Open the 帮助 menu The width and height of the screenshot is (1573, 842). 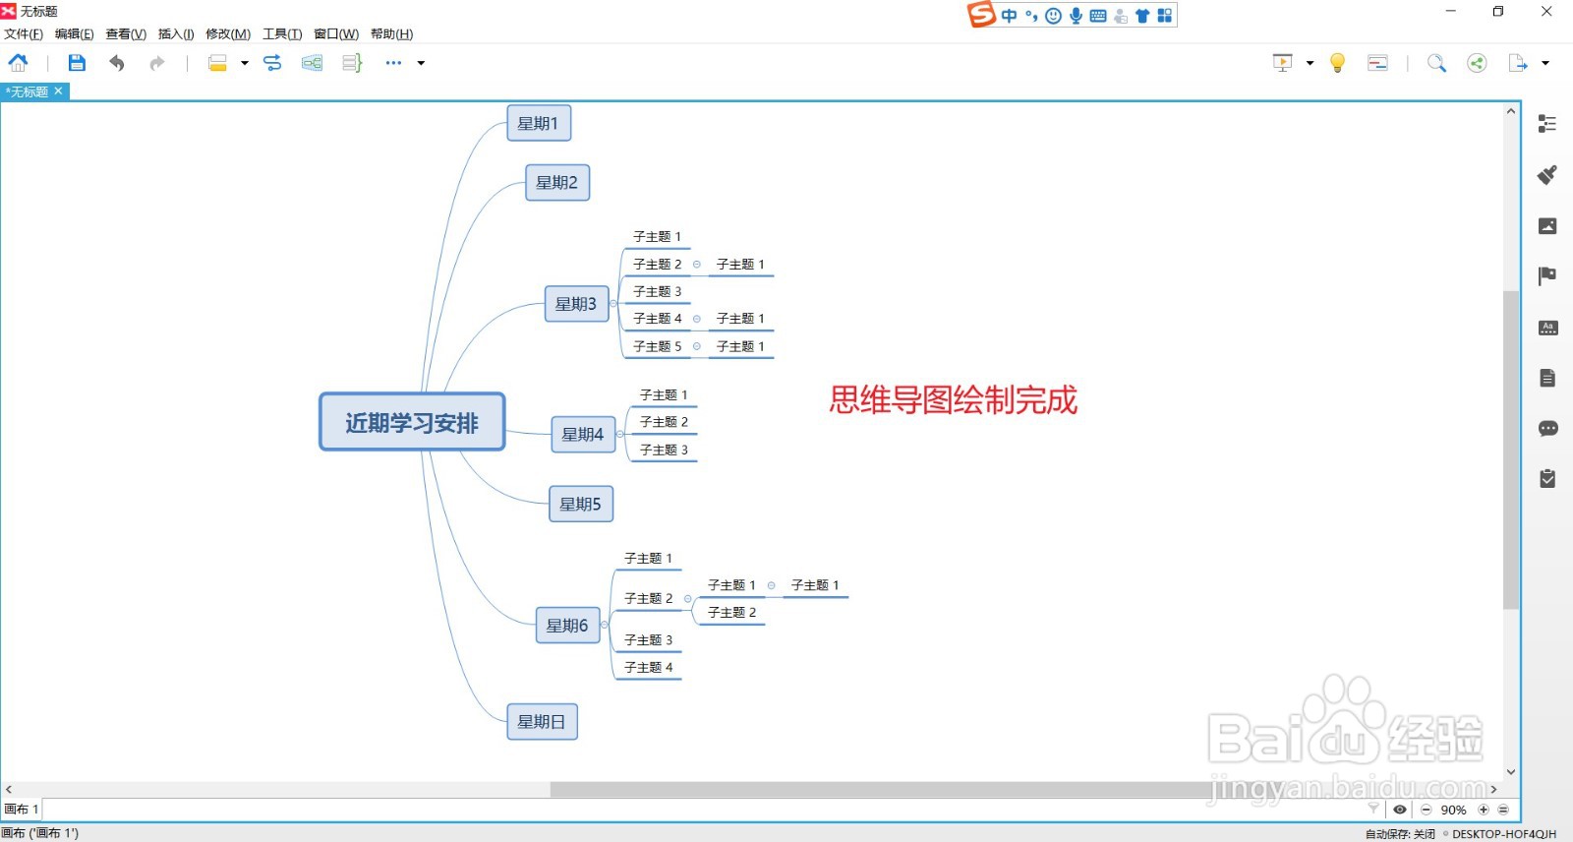pos(391,33)
